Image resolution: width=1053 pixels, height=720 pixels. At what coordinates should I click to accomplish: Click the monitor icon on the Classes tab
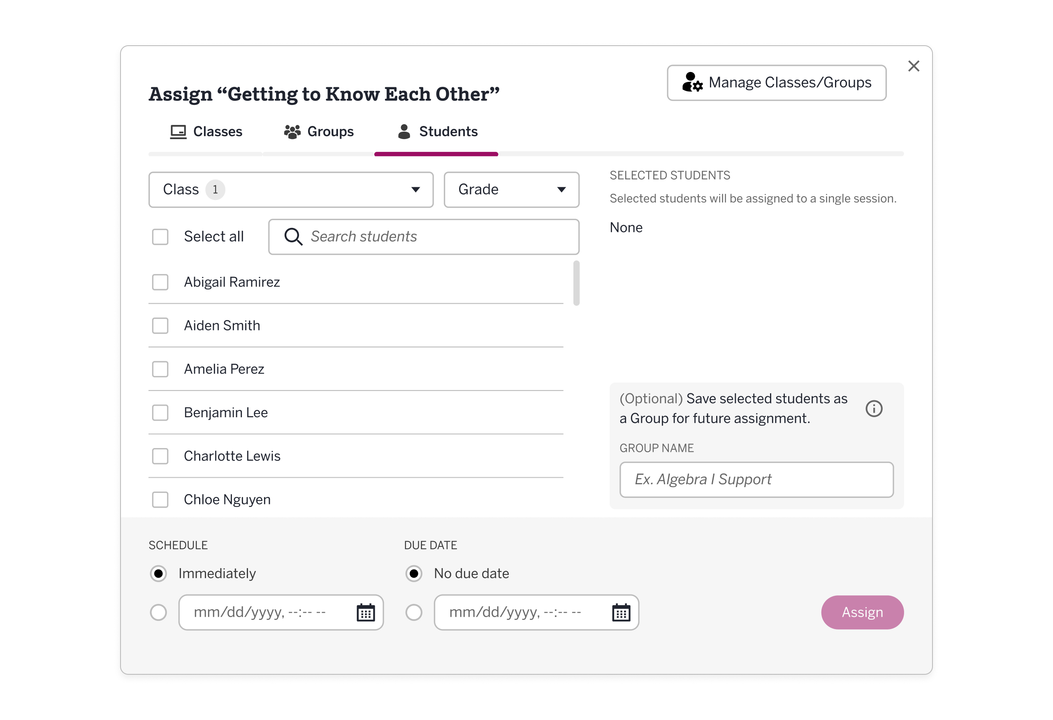[x=178, y=131]
